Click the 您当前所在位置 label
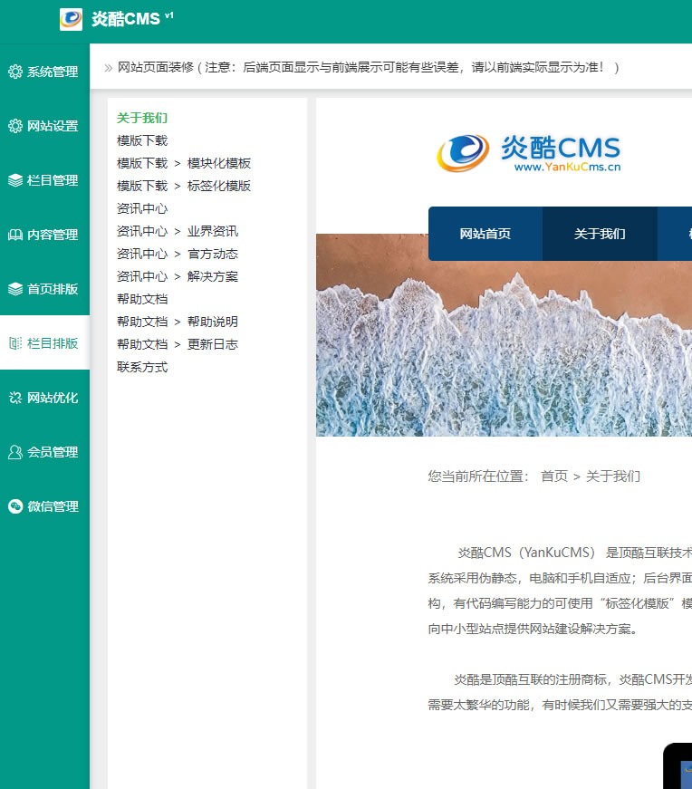The width and height of the screenshot is (692, 789). click(x=478, y=476)
